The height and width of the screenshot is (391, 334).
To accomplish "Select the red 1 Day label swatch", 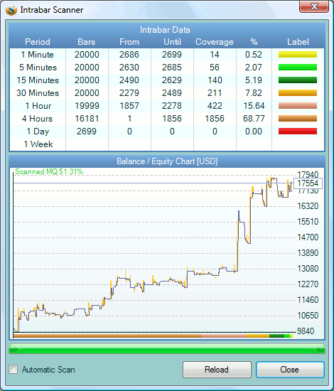I will coord(298,132).
